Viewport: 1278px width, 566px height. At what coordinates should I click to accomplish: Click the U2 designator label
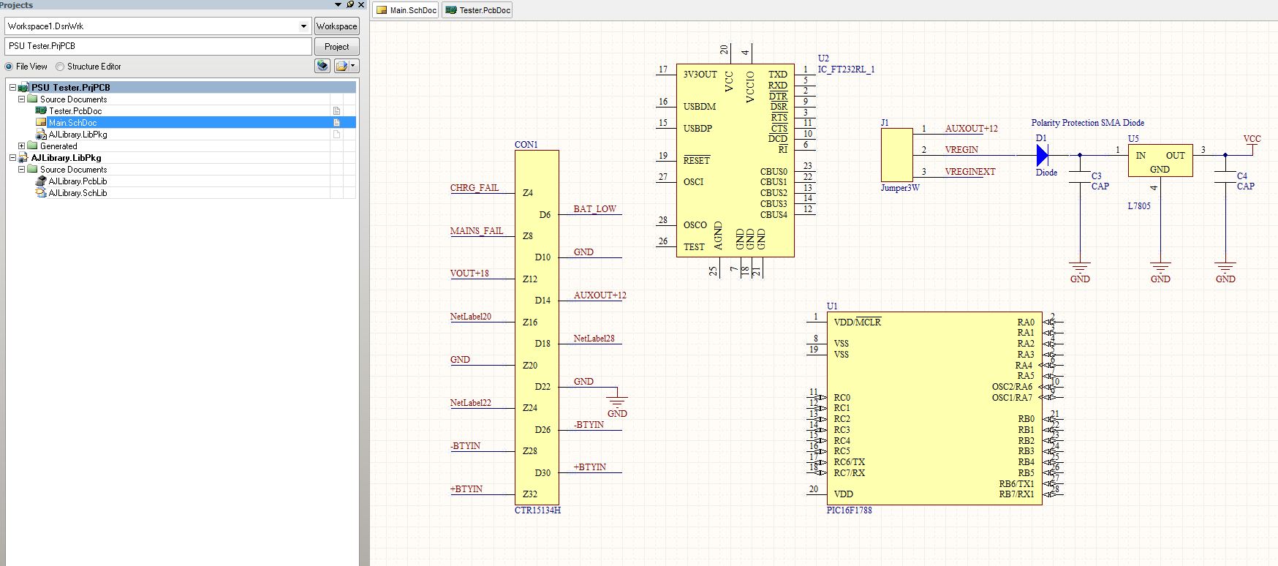pos(823,59)
